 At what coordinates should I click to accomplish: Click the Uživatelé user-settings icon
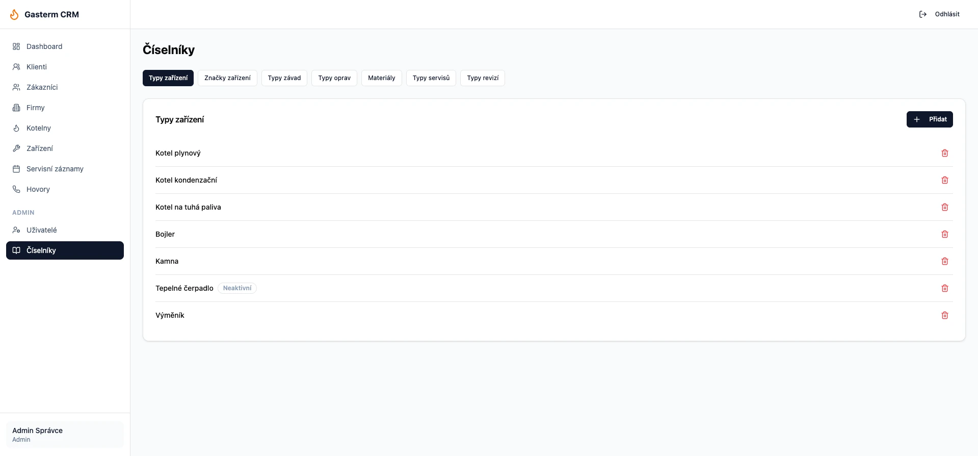[x=16, y=230]
